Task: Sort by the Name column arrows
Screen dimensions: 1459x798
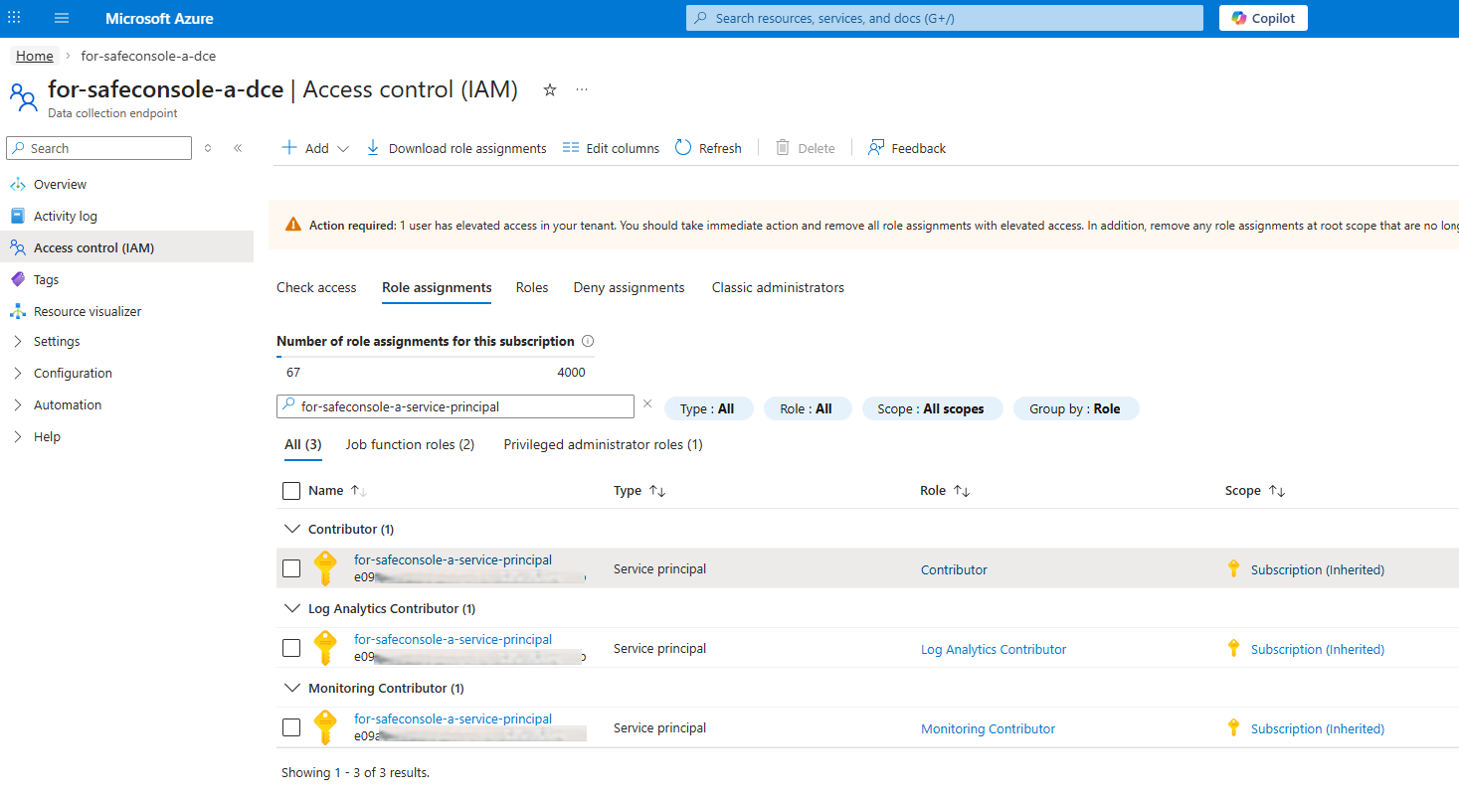Action: [x=359, y=491]
